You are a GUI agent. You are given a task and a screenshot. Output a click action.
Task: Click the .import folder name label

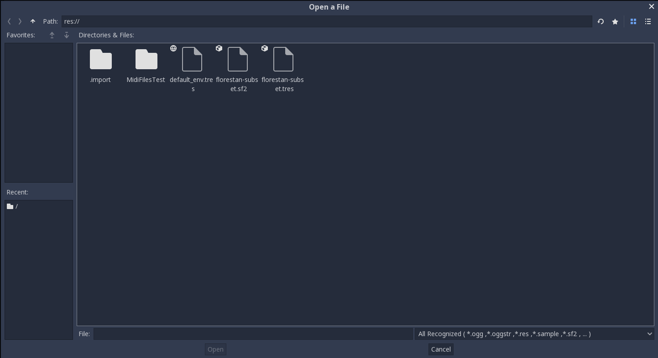tap(100, 80)
